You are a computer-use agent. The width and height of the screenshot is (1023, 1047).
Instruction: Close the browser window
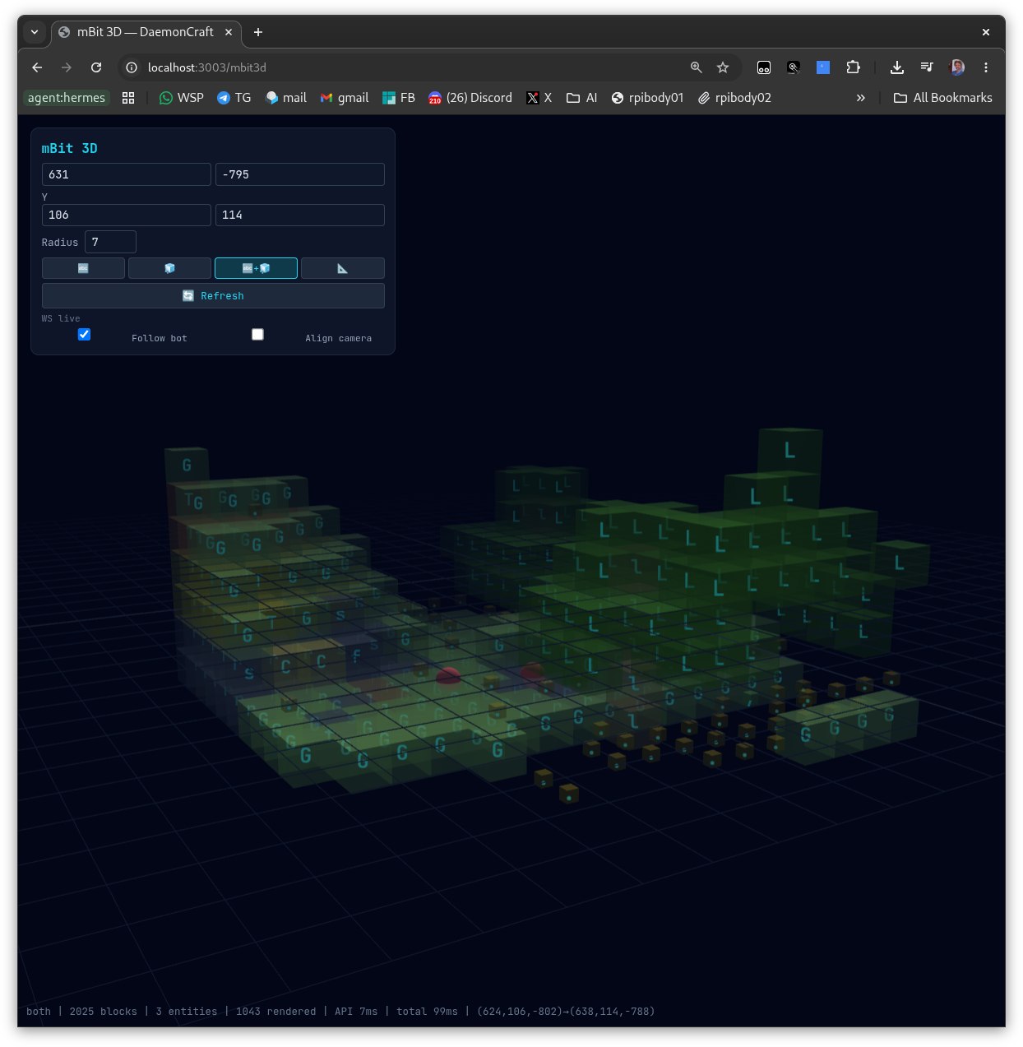point(986,32)
